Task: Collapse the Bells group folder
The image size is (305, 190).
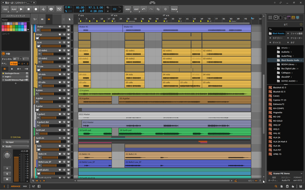Action: tap(39, 150)
